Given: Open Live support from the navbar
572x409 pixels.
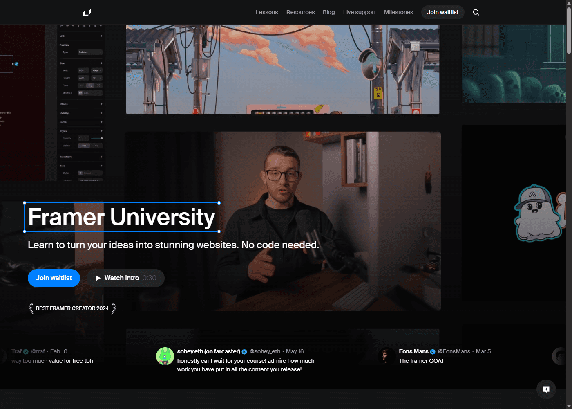Looking at the screenshot, I should (x=360, y=12).
